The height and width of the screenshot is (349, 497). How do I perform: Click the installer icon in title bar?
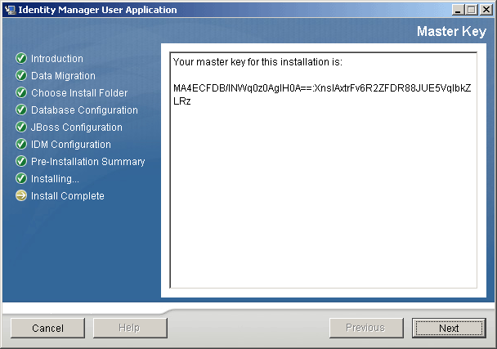pos(11,10)
